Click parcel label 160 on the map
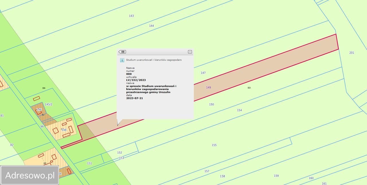The image size is (367, 185). 311,178
